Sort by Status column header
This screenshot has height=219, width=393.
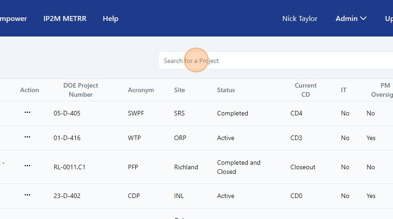[x=226, y=90]
